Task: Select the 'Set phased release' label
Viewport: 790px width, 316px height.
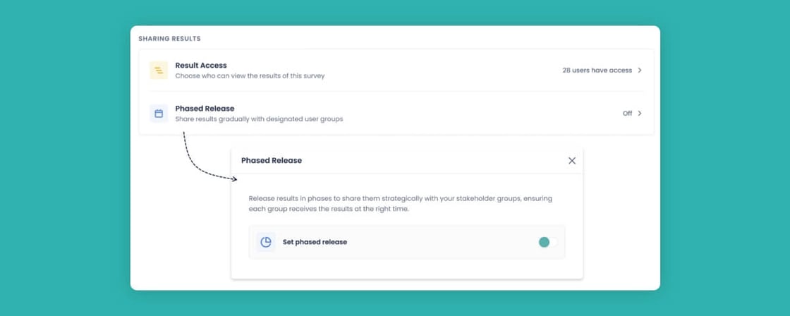Action: click(315, 242)
